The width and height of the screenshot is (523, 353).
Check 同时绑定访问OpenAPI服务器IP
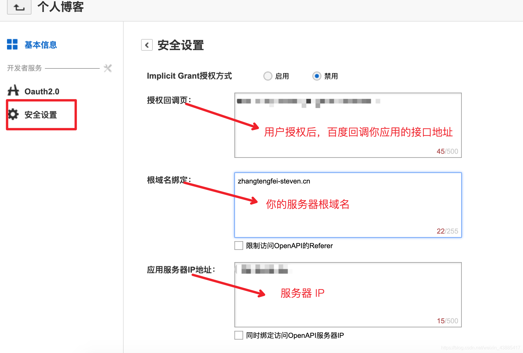coord(239,335)
